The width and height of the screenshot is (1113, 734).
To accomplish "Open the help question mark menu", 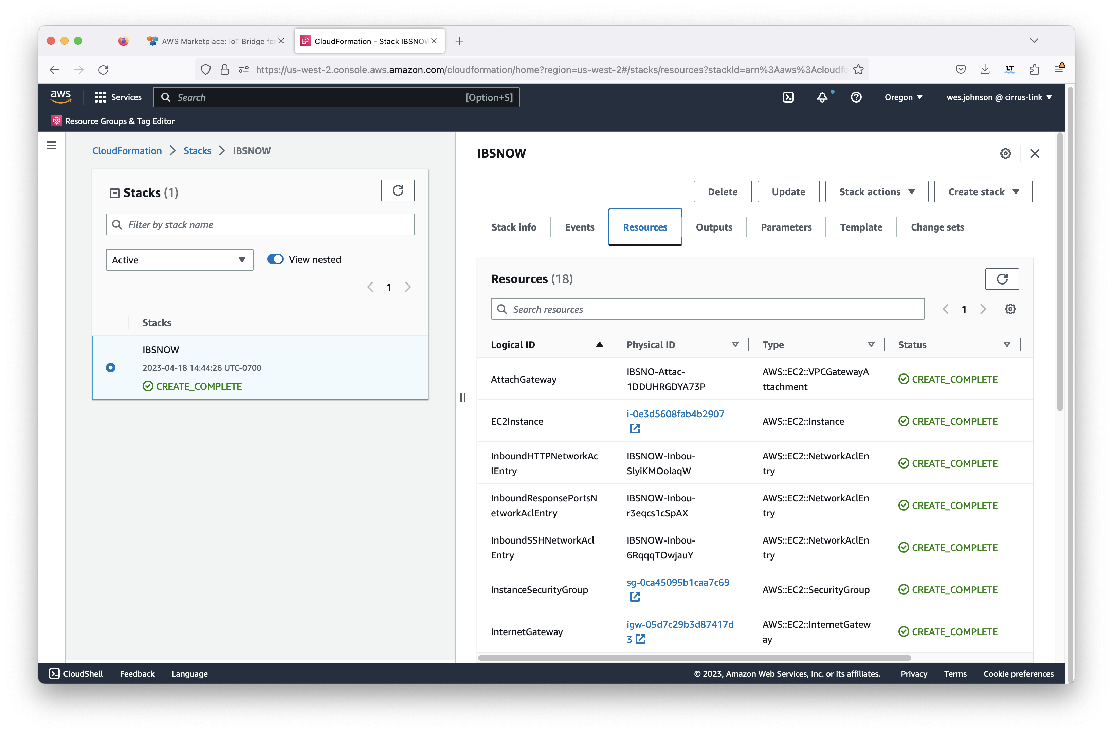I will (x=856, y=97).
